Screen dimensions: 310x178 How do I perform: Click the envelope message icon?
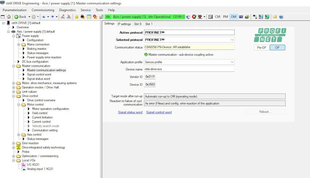pyautogui.click(x=275, y=17)
